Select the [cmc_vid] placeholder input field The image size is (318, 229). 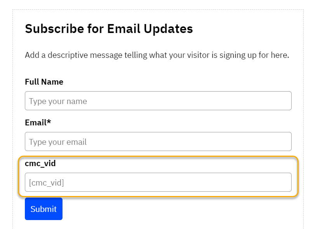tap(158, 182)
